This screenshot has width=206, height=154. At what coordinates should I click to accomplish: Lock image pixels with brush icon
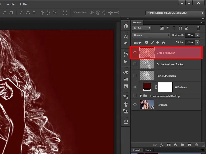(x=152, y=43)
